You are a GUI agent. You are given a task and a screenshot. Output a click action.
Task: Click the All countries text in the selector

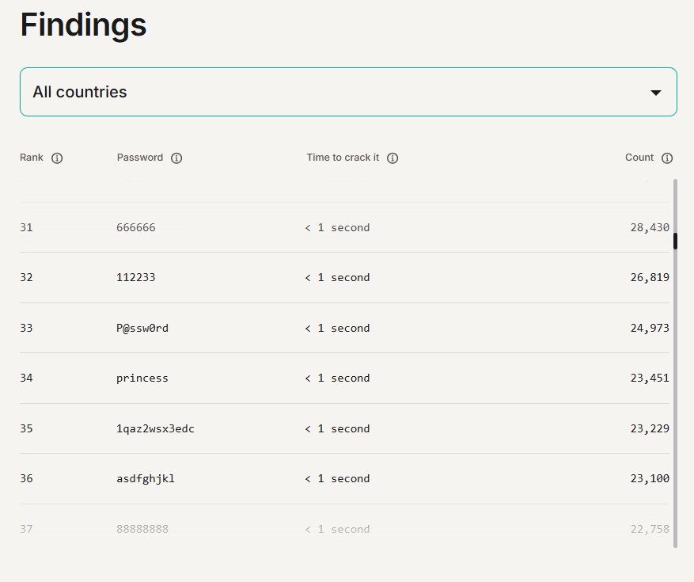80,92
